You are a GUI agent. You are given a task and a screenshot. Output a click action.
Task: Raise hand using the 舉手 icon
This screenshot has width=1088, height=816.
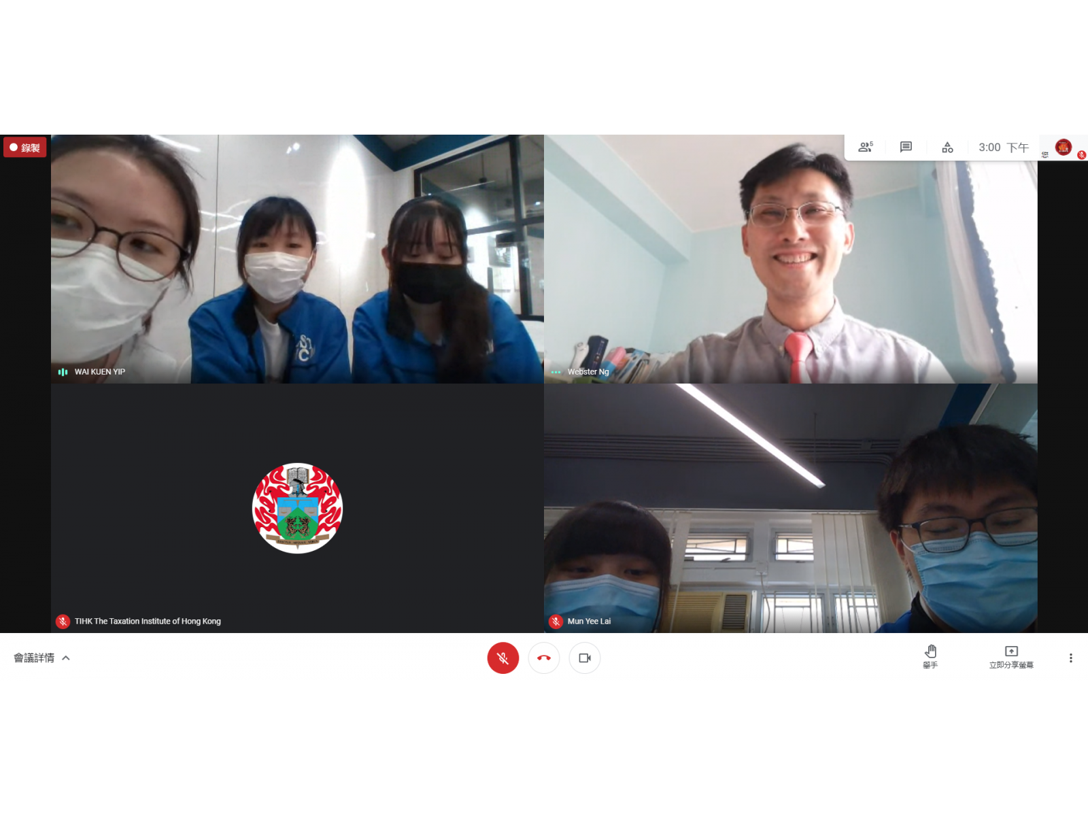coord(930,657)
